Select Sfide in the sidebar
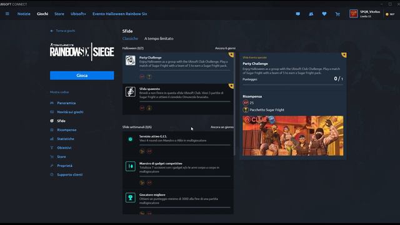Image resolution: width=400 pixels, height=225 pixels. tap(61, 121)
